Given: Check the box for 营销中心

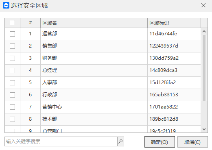Looking at the screenshot, I should 12,107.
